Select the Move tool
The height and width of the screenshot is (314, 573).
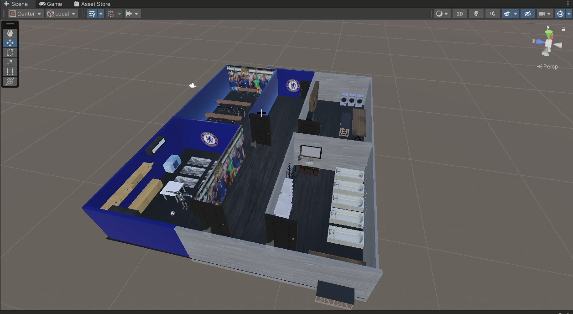click(x=10, y=43)
